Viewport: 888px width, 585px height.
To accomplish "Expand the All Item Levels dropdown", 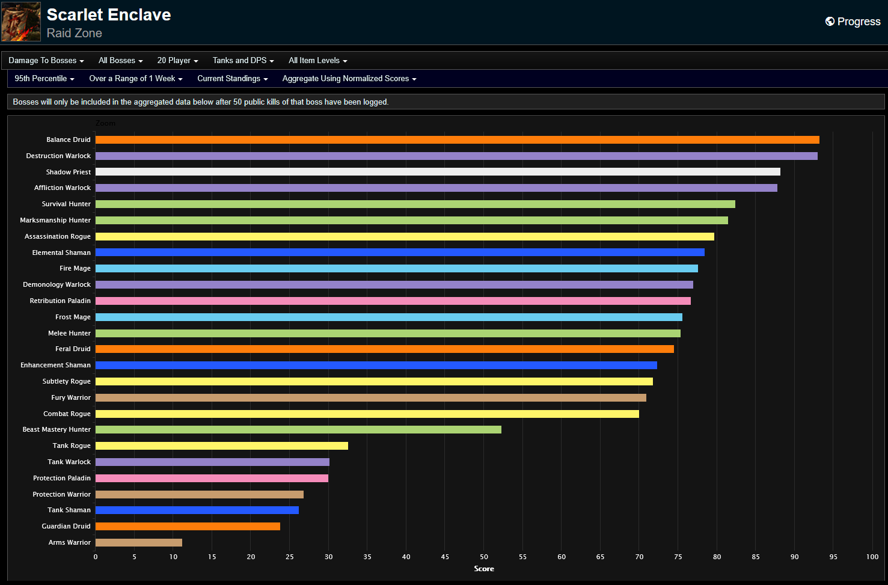I will pos(318,61).
